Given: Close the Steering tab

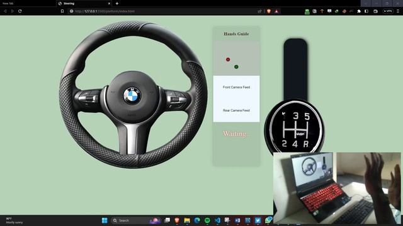Looking at the screenshot, I should pyautogui.click(x=109, y=4).
